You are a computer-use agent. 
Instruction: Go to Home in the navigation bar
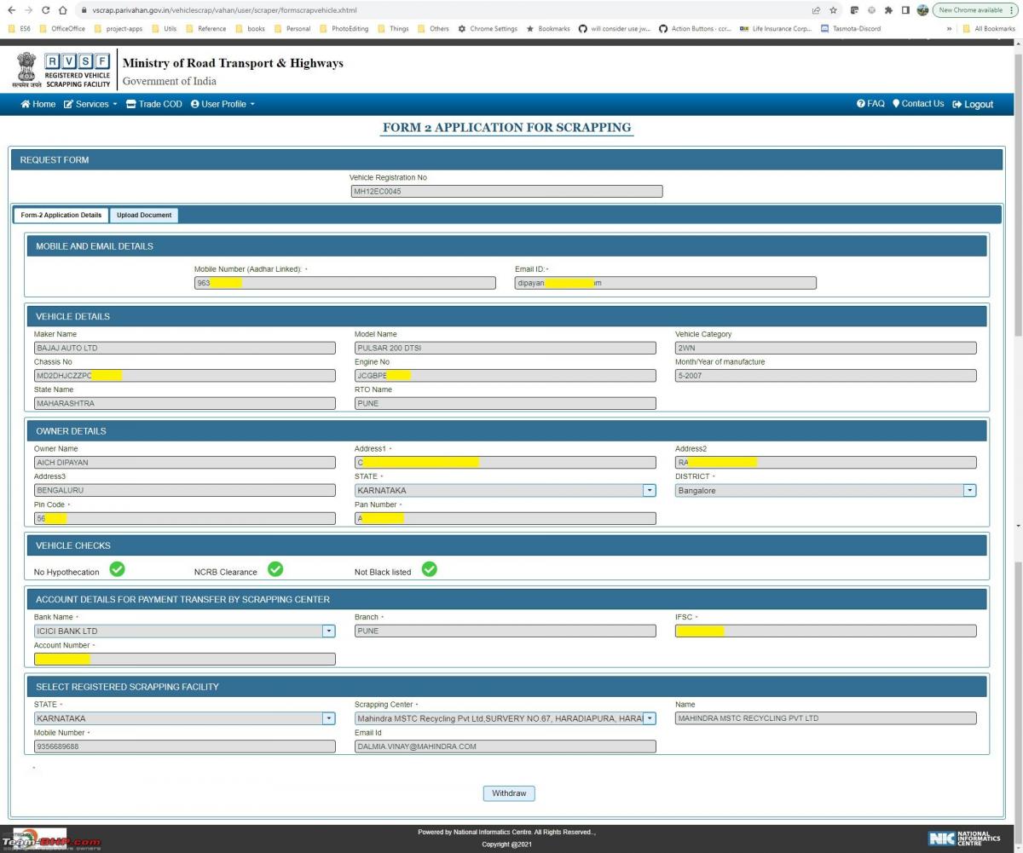[x=38, y=104]
